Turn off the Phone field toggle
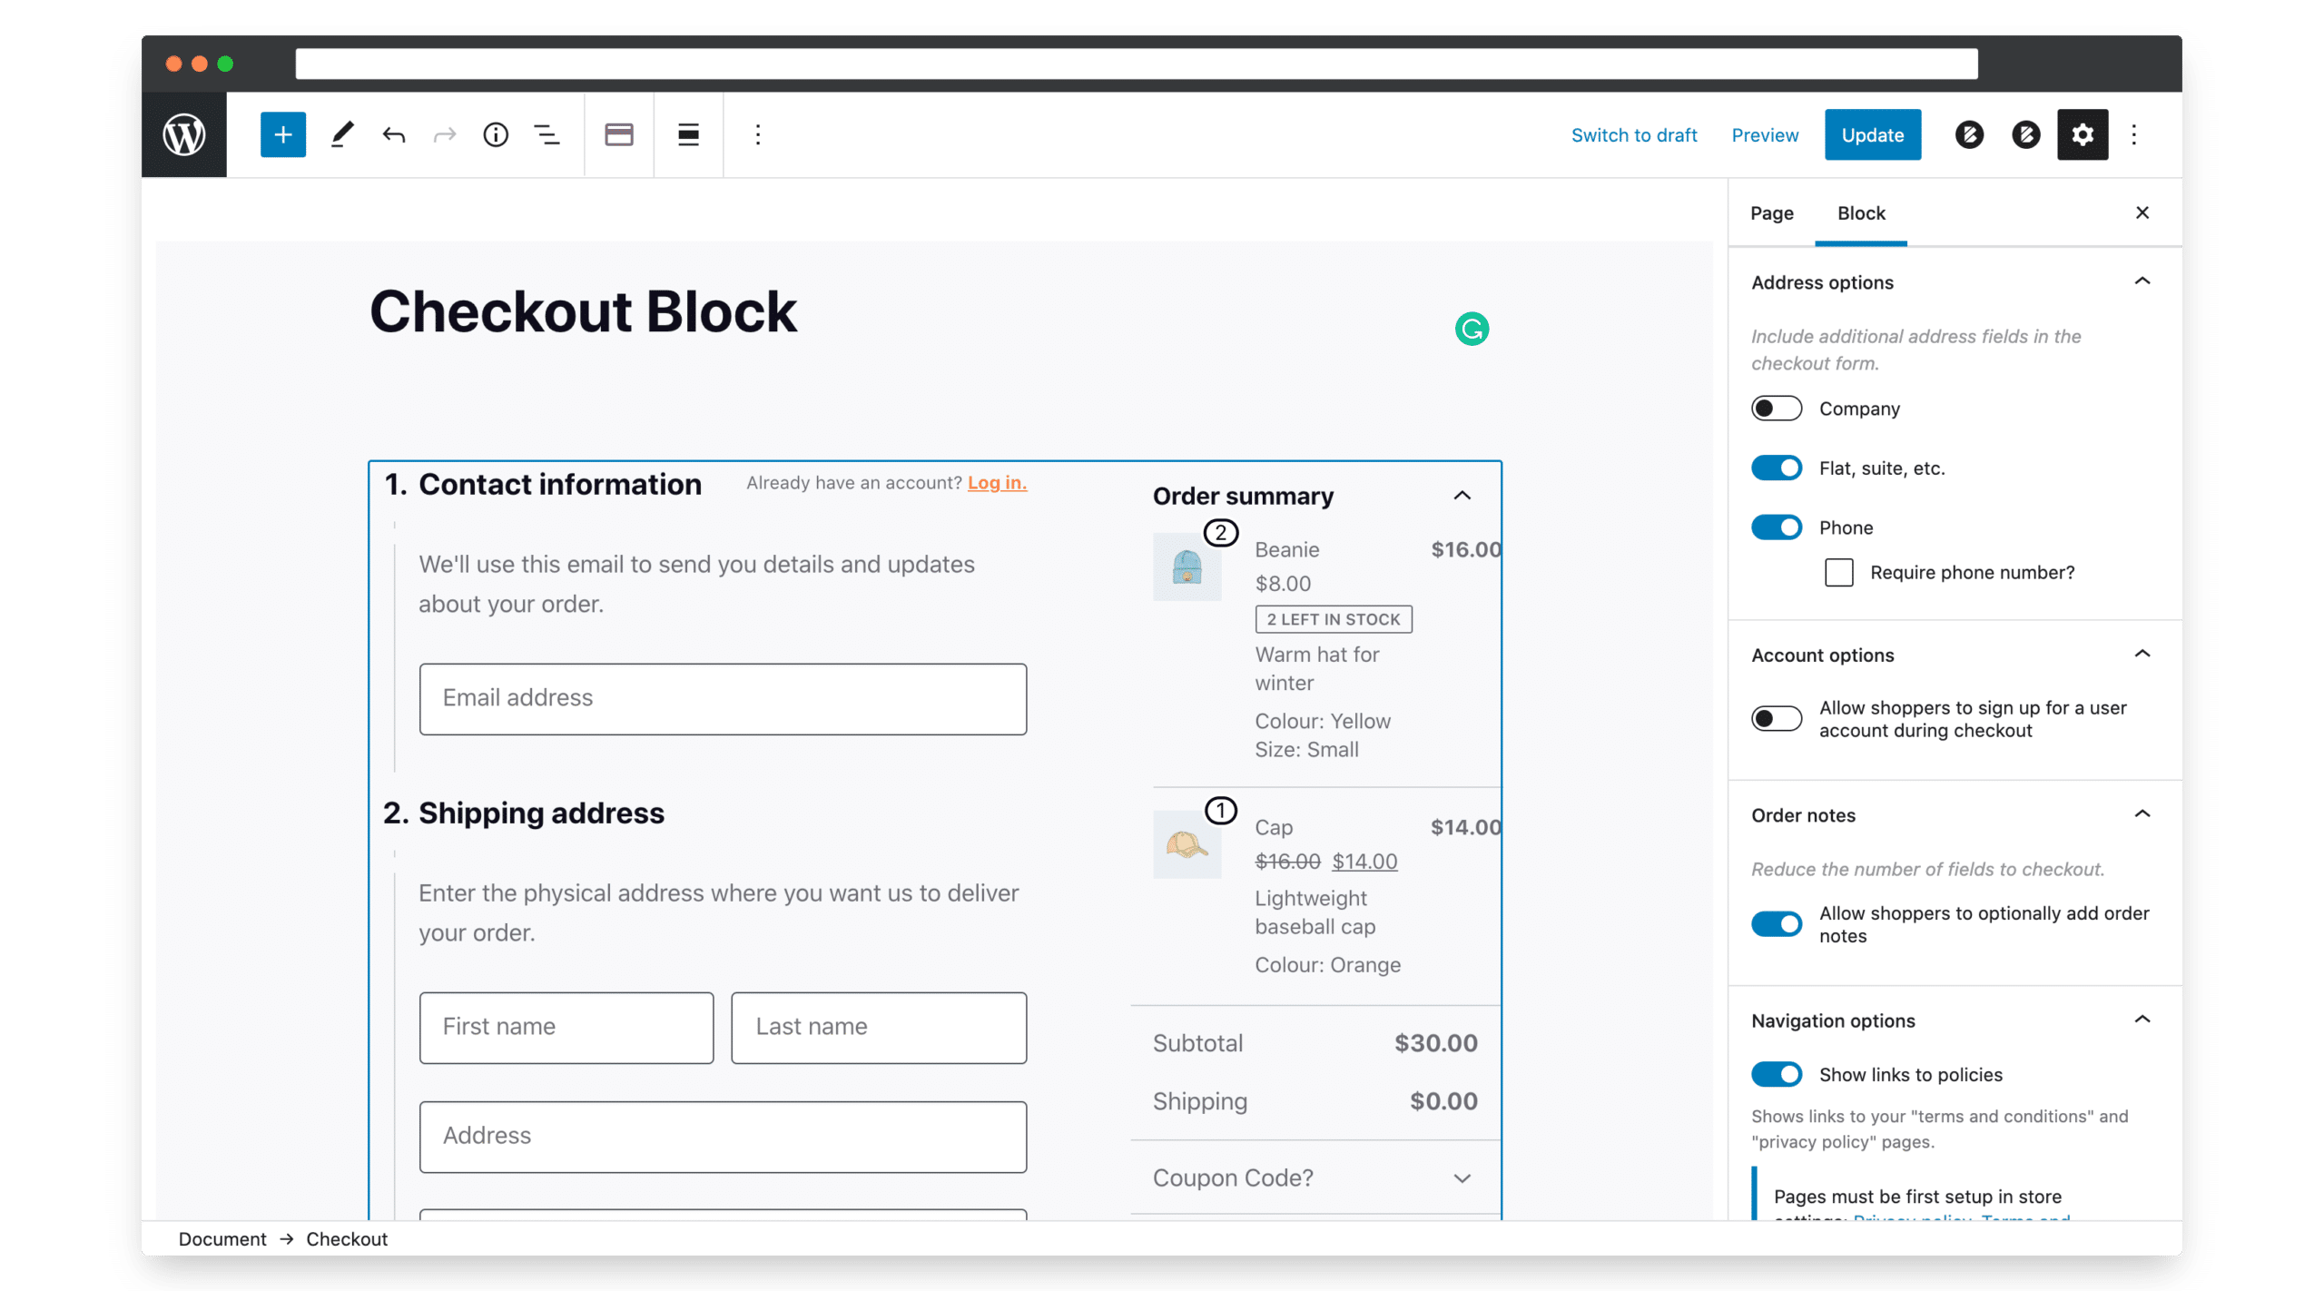The width and height of the screenshot is (2324, 1291). (1777, 527)
